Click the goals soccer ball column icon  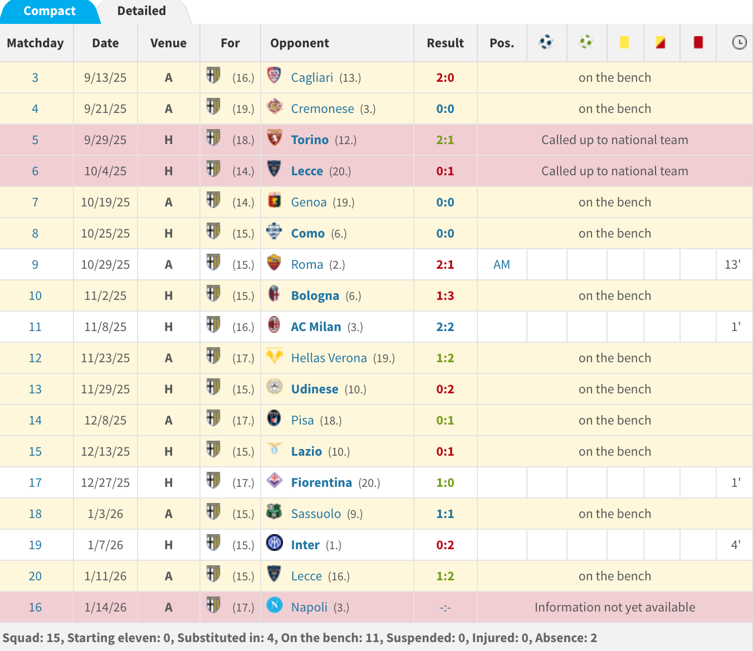[x=546, y=42]
